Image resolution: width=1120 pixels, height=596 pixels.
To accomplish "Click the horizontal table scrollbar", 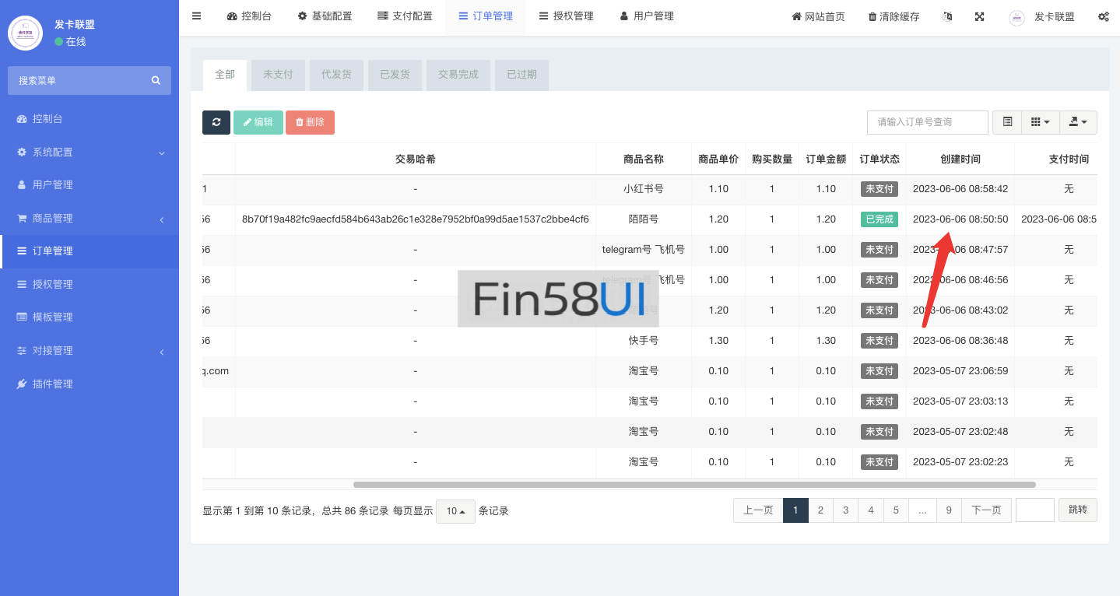I will tap(693, 485).
